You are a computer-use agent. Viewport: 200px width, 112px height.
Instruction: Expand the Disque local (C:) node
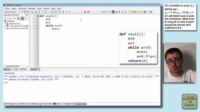pos(5,24)
